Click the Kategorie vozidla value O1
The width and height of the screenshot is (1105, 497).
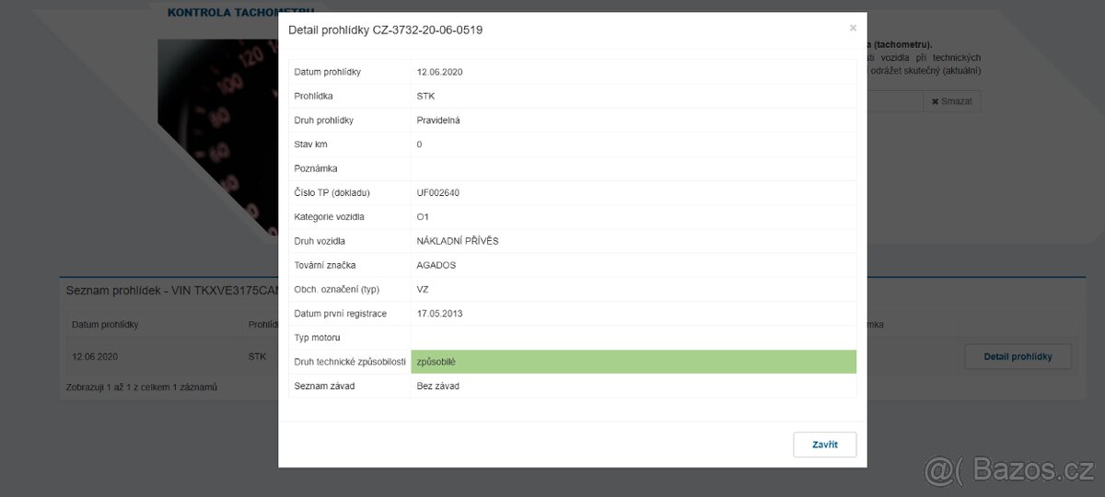tap(423, 217)
